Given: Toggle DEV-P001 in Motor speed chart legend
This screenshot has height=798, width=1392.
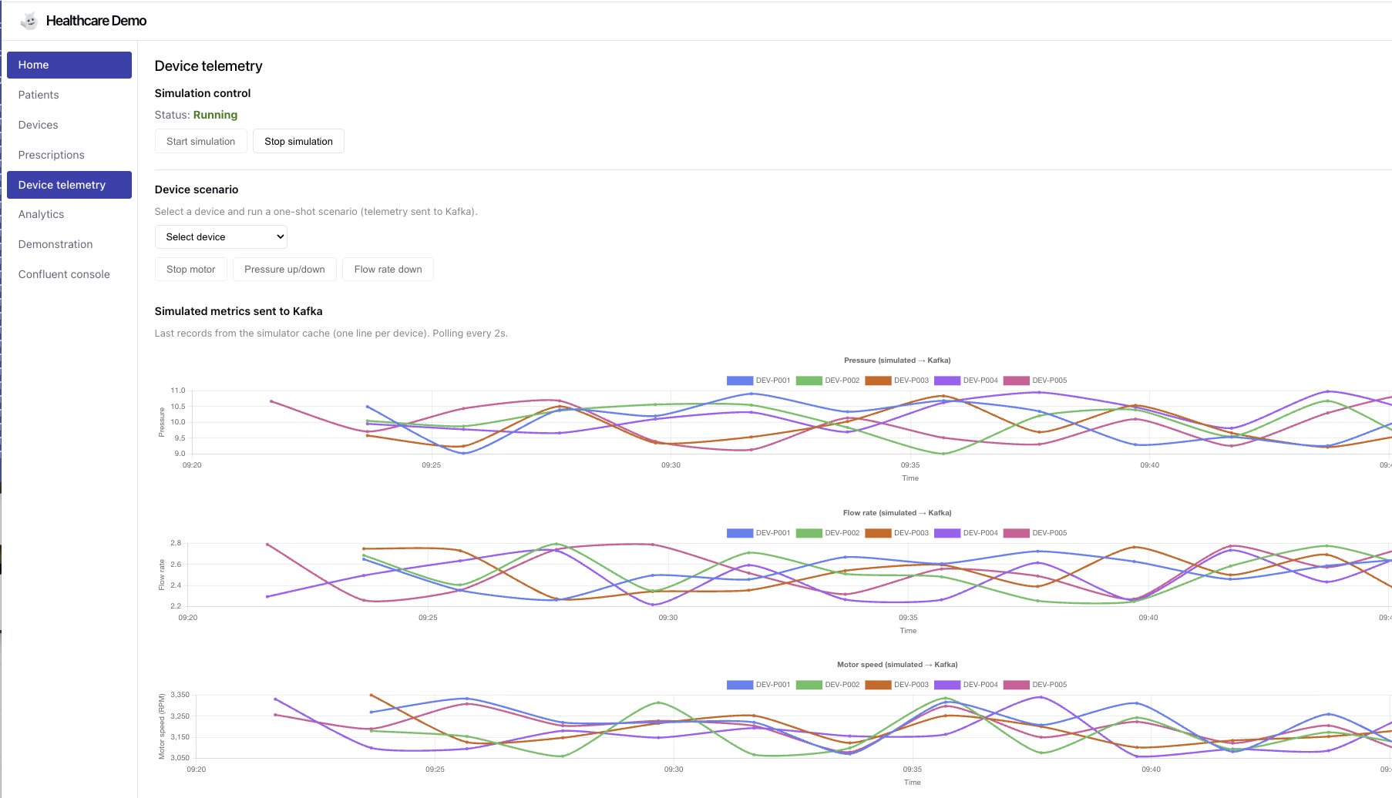Looking at the screenshot, I should click(x=758, y=685).
